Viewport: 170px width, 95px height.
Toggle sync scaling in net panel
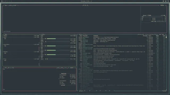pos(58,68)
